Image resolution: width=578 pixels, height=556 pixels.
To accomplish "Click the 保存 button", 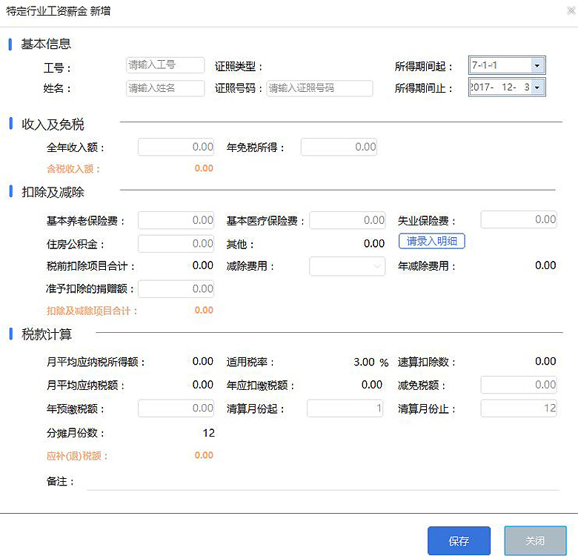I will coord(459,540).
